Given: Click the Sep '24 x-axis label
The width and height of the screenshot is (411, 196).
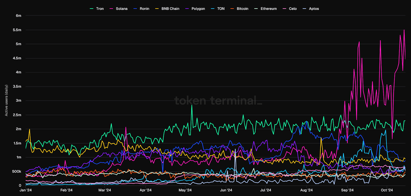Looking at the screenshot, I should (x=347, y=190).
